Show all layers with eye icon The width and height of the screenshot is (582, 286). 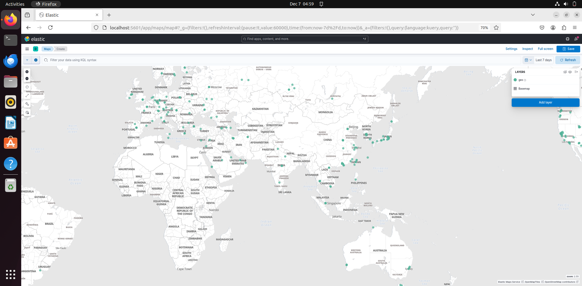(x=570, y=72)
